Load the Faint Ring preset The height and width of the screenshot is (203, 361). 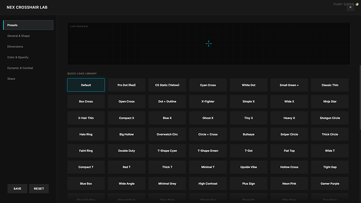point(86,151)
